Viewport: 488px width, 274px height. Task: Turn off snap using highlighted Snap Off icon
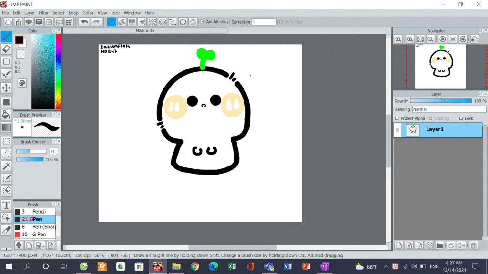click(111, 22)
